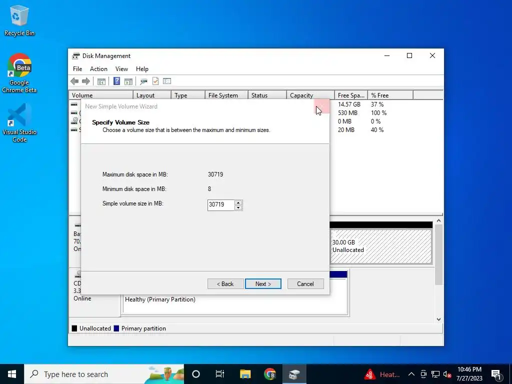Image resolution: width=512 pixels, height=384 pixels.
Task: Click the muted speaker volume tray icon
Action: (x=447, y=374)
